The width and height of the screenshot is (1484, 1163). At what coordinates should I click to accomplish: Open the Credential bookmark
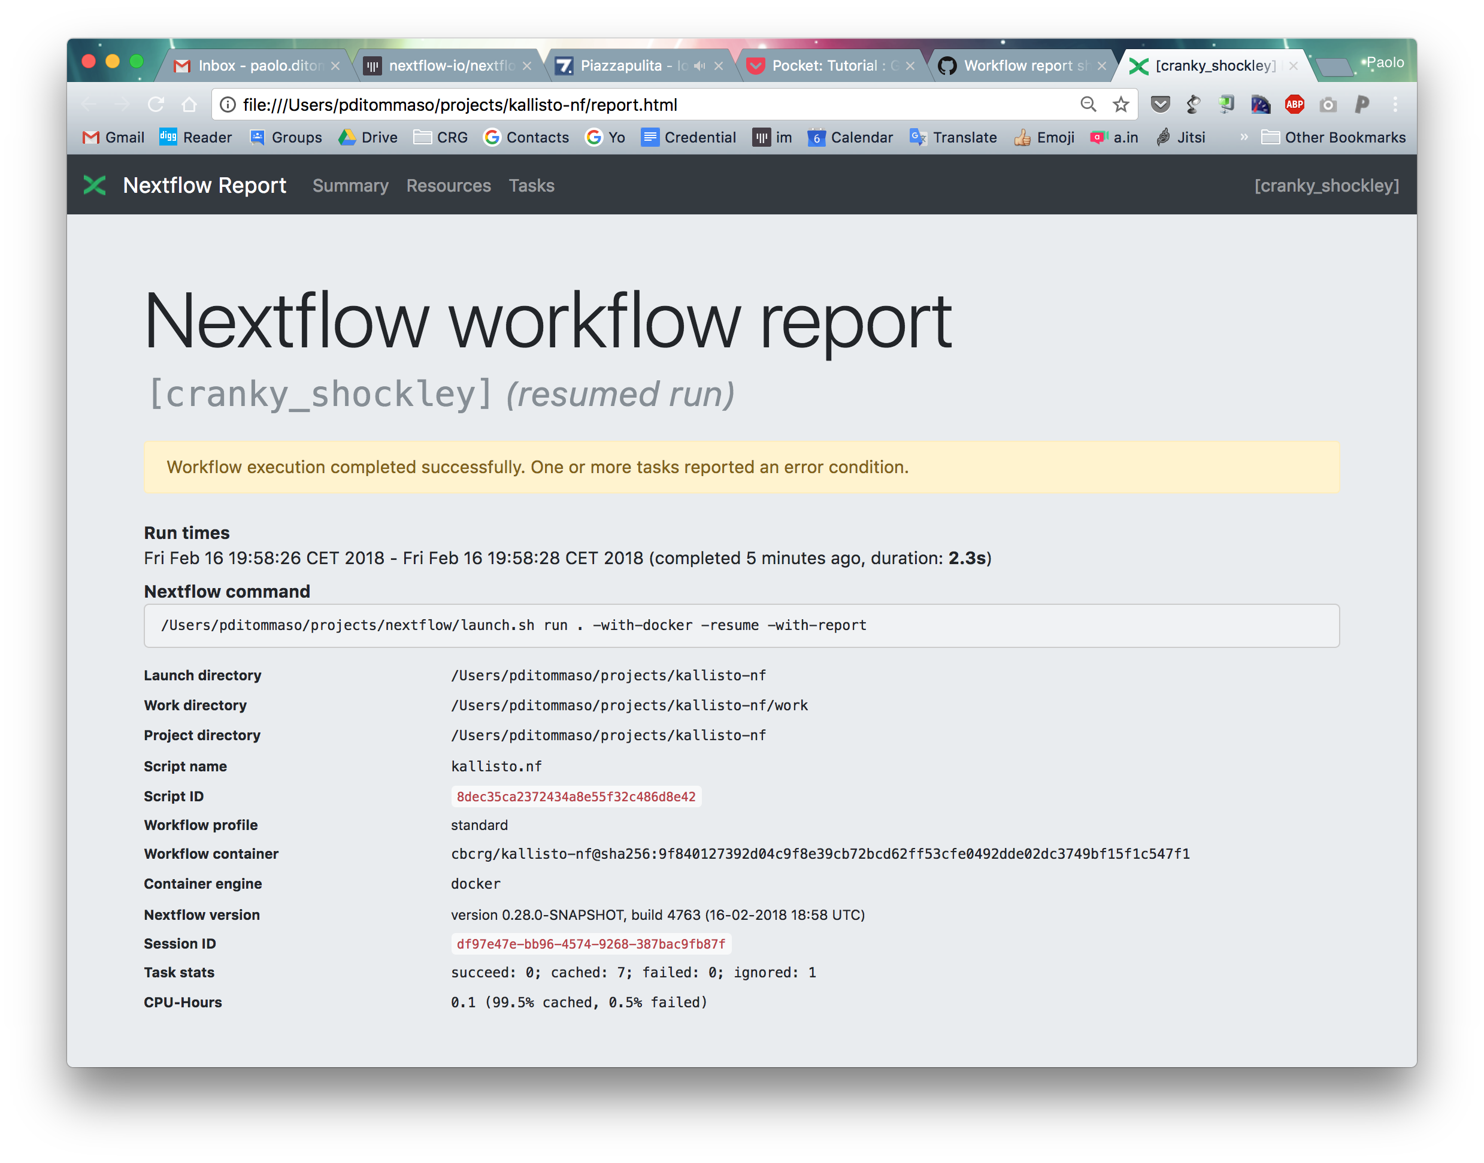pyautogui.click(x=688, y=138)
